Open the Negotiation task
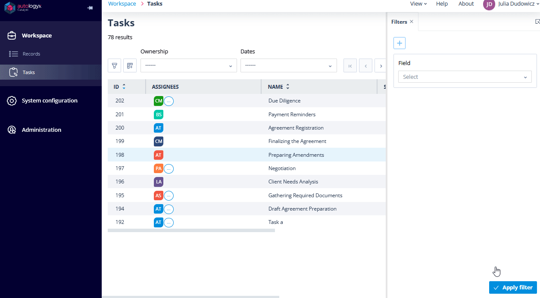 tap(282, 168)
